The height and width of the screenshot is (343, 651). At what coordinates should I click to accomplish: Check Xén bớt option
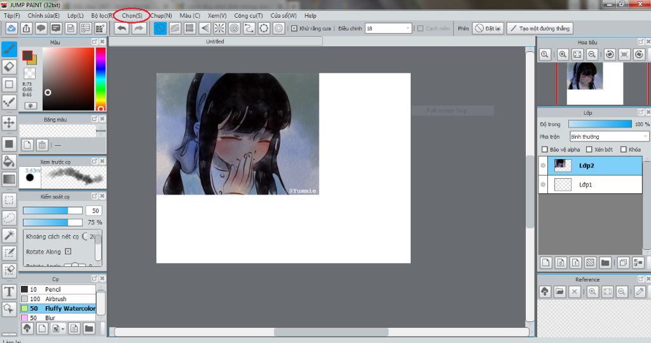coord(589,149)
